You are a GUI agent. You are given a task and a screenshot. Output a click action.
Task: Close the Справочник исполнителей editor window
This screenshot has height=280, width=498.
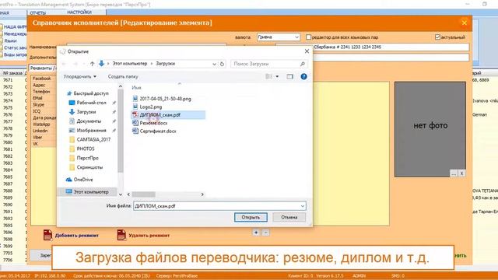tap(464, 23)
